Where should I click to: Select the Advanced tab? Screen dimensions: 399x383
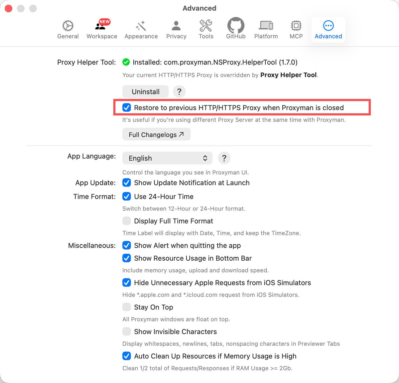tap(328, 30)
